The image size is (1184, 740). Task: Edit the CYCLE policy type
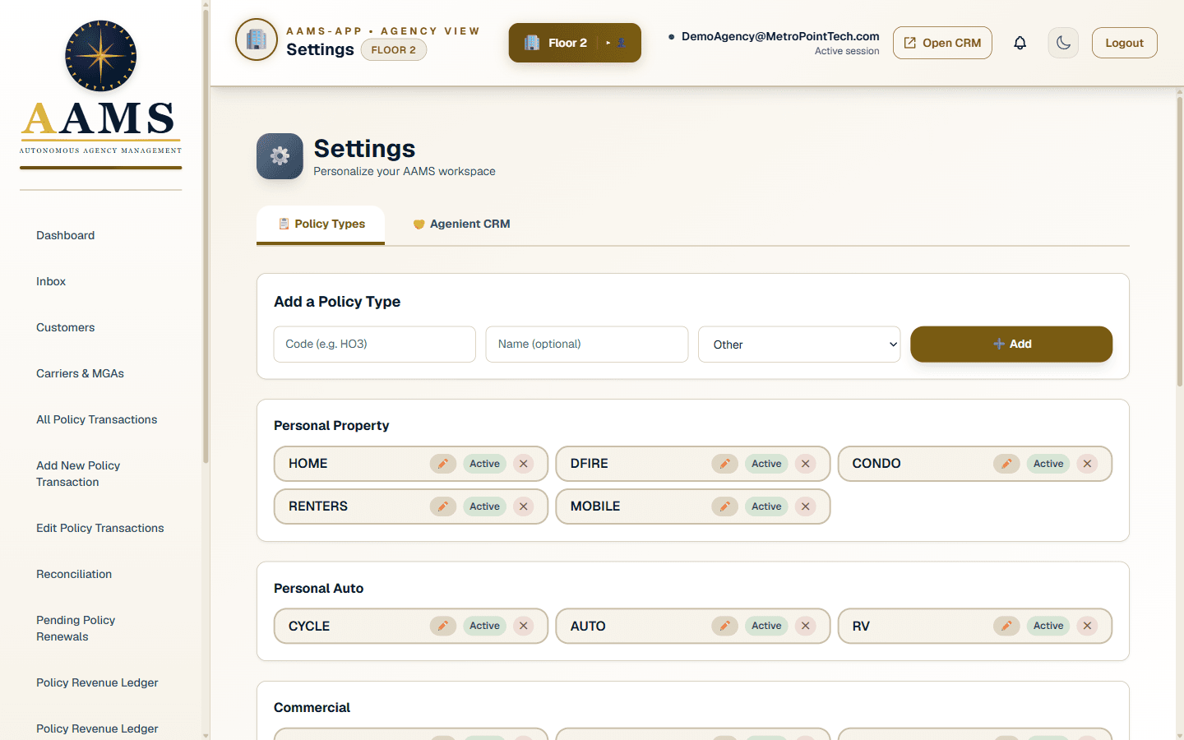(x=442, y=626)
